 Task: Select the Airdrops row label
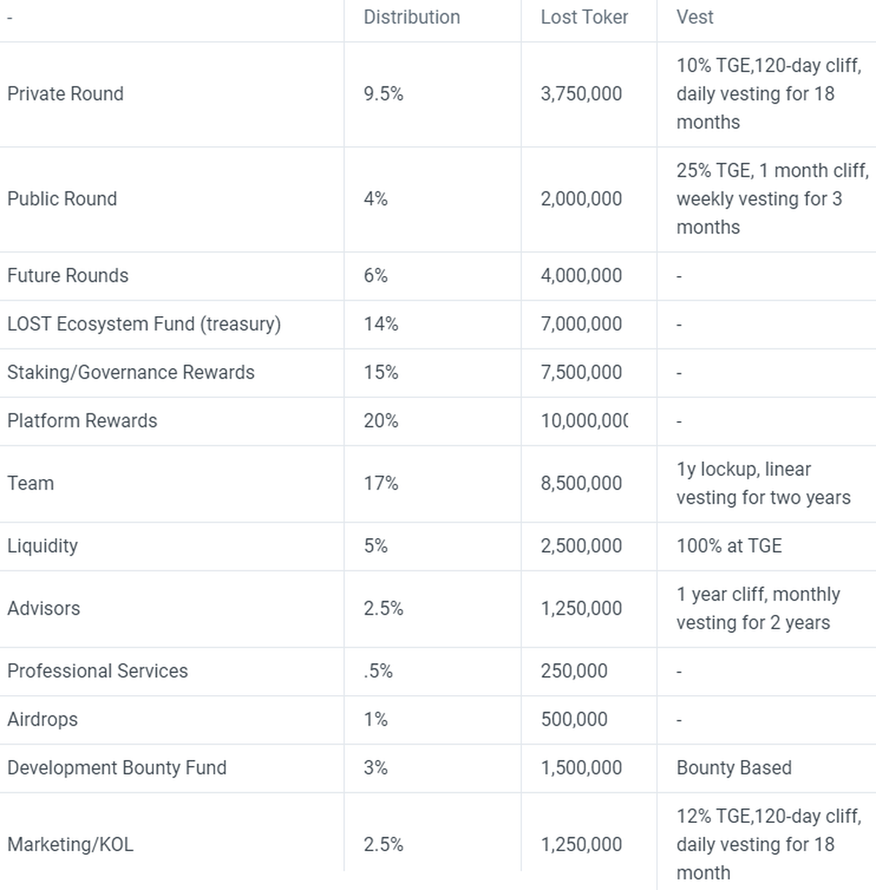tap(42, 720)
